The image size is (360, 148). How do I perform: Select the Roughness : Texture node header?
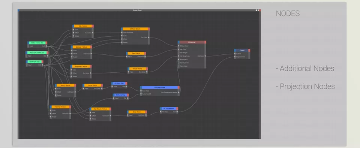pyautogui.click(x=81, y=66)
